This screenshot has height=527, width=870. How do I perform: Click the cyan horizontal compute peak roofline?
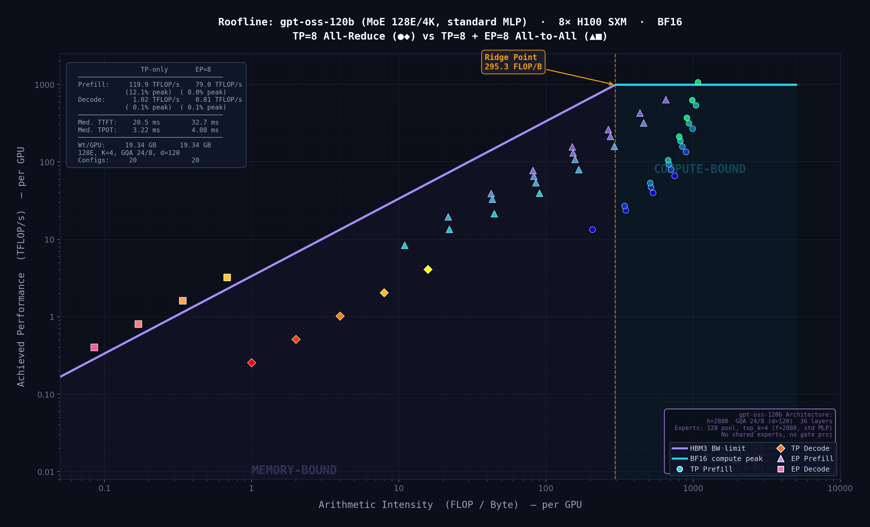coord(706,85)
